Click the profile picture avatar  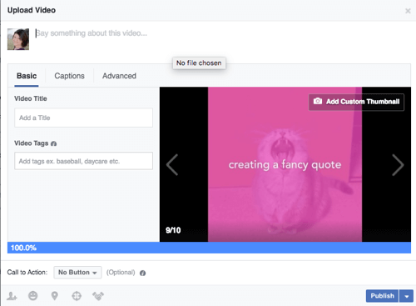(x=18, y=39)
